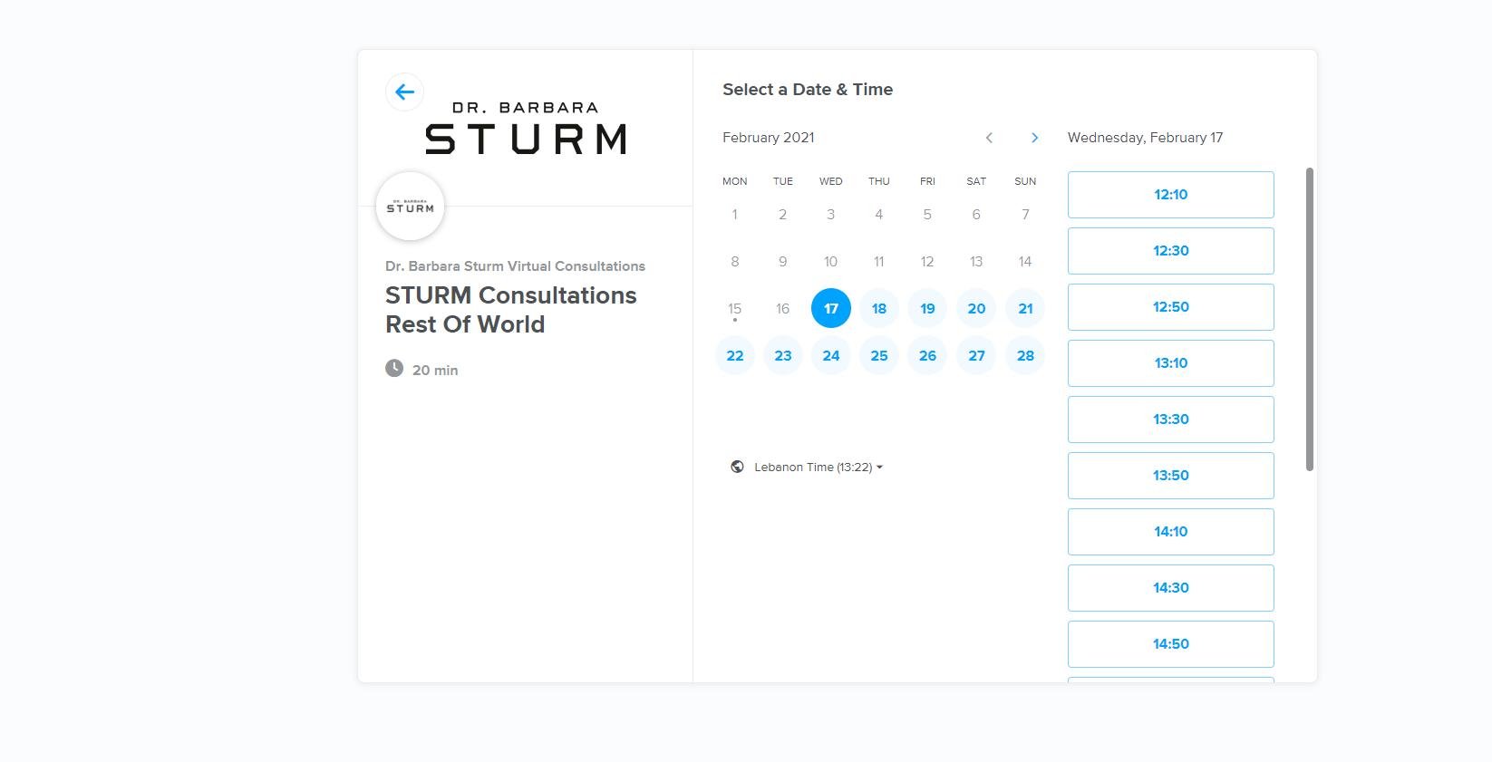1492x762 pixels.
Task: Select February 25 on calendar
Action: click(879, 356)
